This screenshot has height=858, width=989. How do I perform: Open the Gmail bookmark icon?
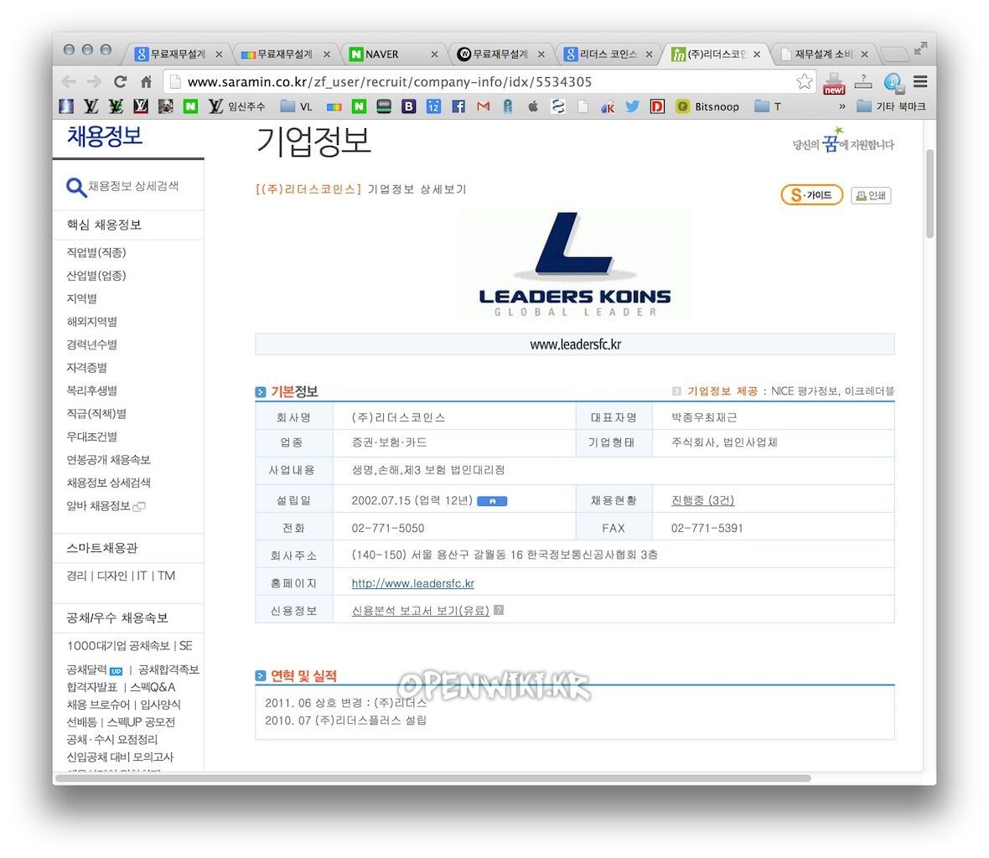[x=483, y=106]
